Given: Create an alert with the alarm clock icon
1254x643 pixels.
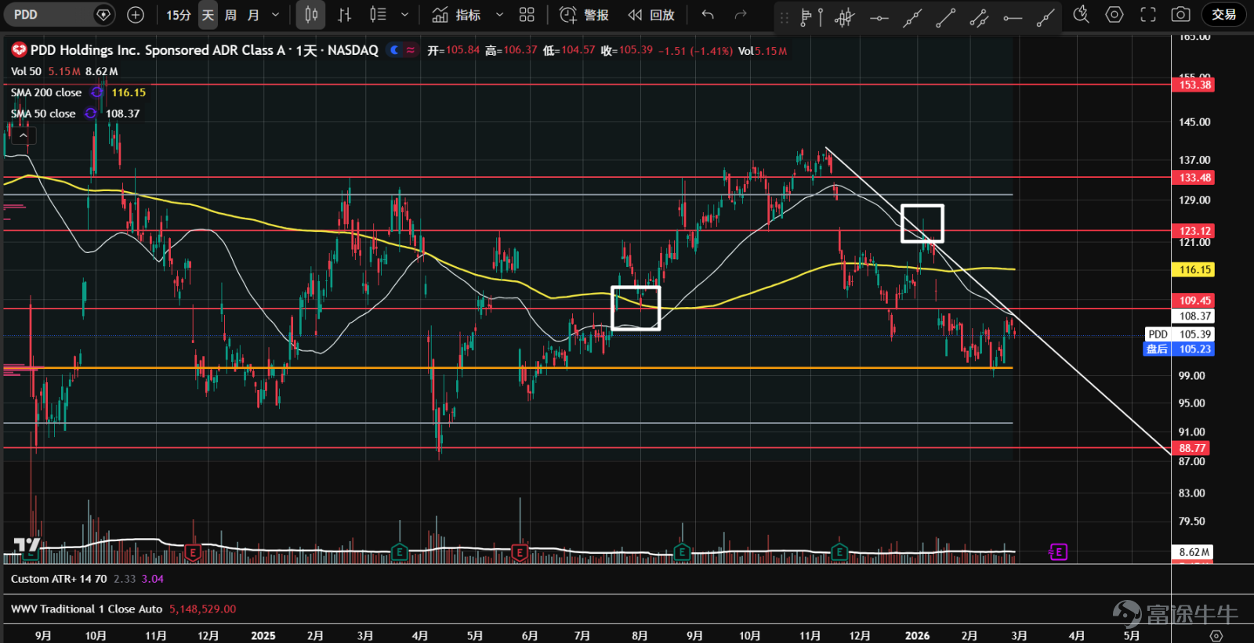Looking at the screenshot, I should [x=568, y=15].
